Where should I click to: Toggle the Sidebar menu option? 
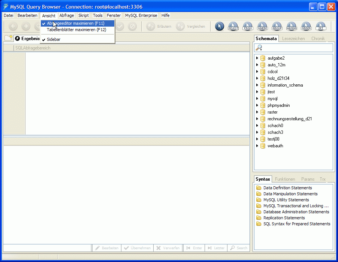(x=54, y=39)
